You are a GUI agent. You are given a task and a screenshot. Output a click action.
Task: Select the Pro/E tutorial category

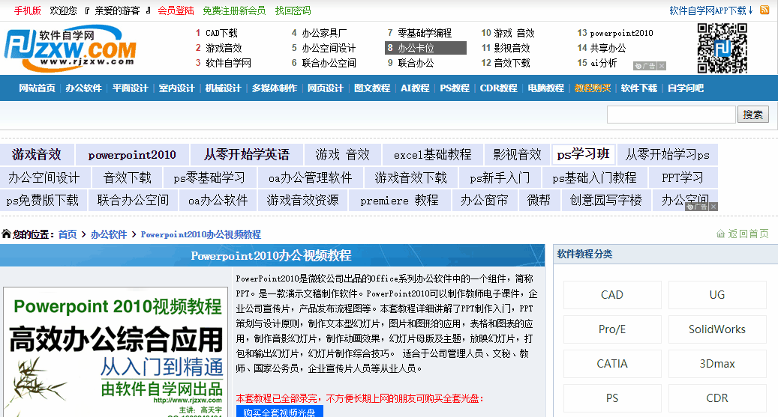pyautogui.click(x=612, y=329)
